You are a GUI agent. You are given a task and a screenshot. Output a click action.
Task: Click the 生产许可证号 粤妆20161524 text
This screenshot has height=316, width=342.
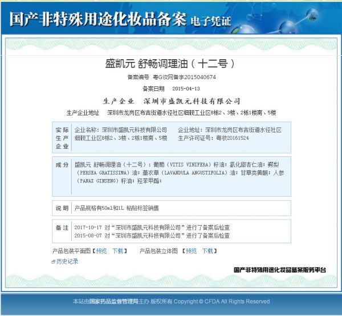coord(213,138)
